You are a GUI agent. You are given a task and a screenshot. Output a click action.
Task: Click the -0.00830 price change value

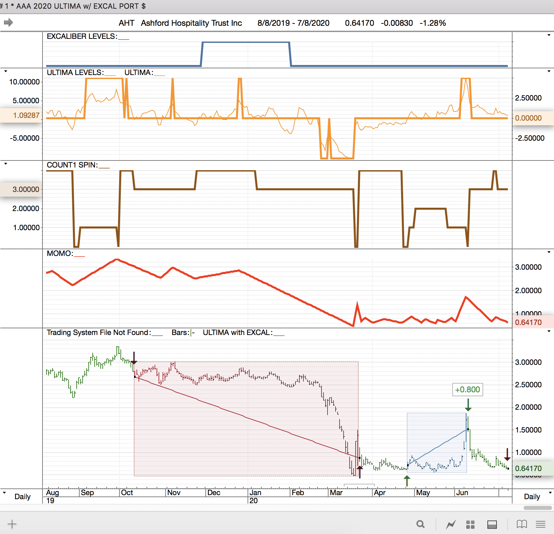(397, 23)
